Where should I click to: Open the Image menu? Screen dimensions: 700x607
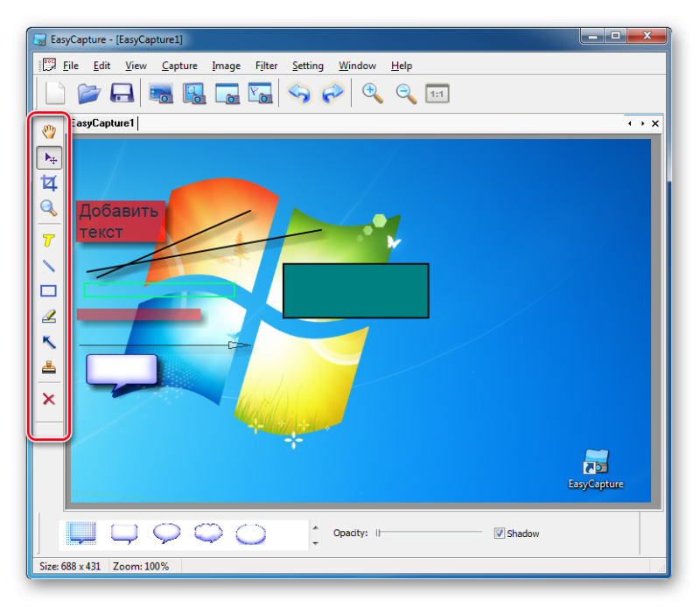[x=226, y=66]
